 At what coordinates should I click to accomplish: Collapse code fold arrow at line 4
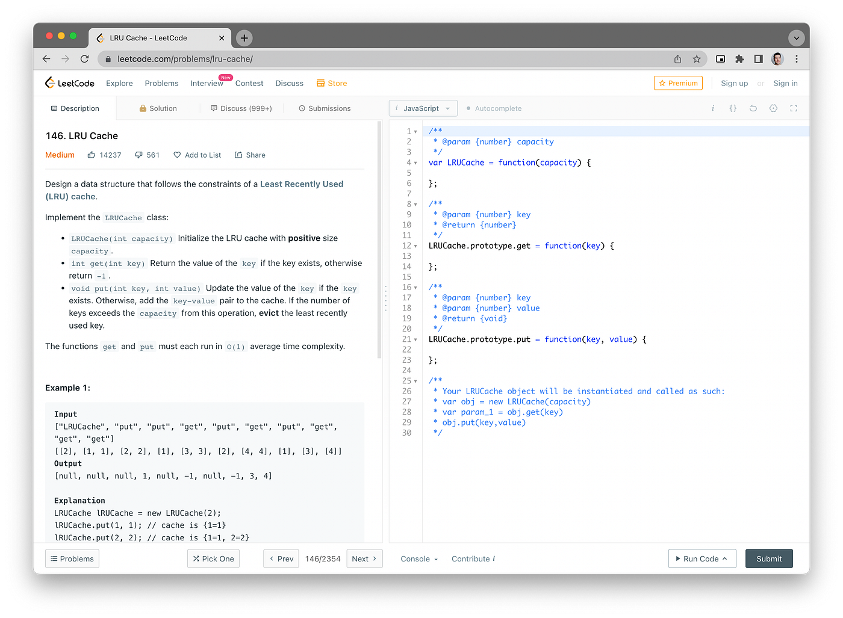coord(415,163)
